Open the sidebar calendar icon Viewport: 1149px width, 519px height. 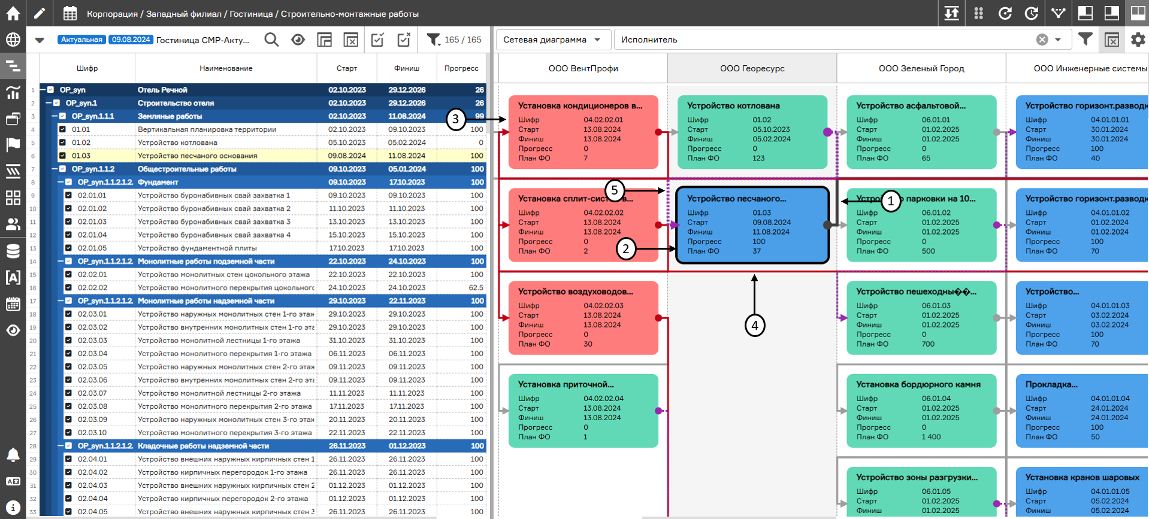point(13,303)
